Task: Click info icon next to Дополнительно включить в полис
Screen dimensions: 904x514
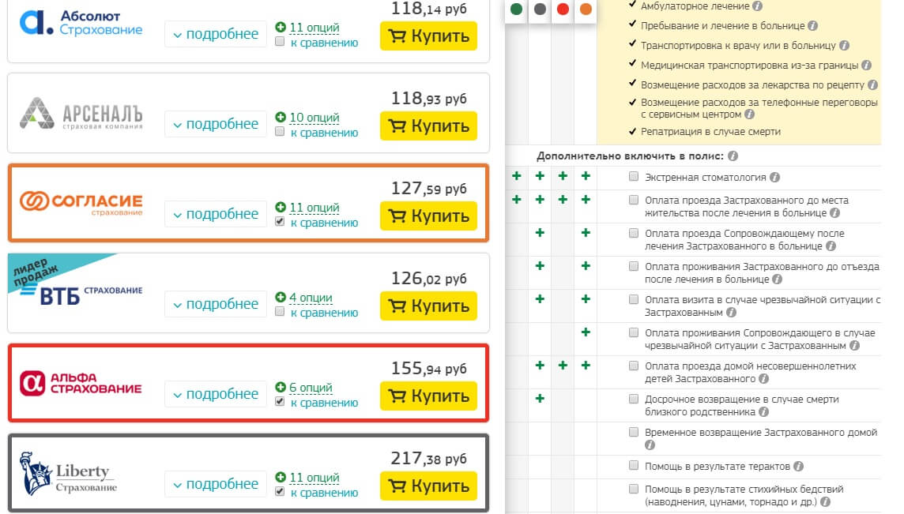Action: 733,156
